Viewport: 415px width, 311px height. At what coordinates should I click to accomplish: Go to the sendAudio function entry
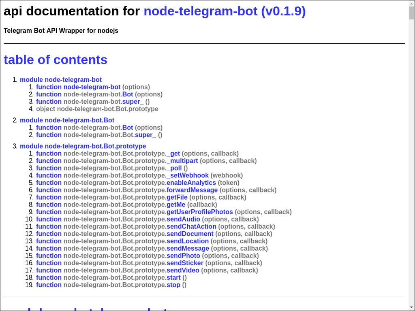(148, 219)
